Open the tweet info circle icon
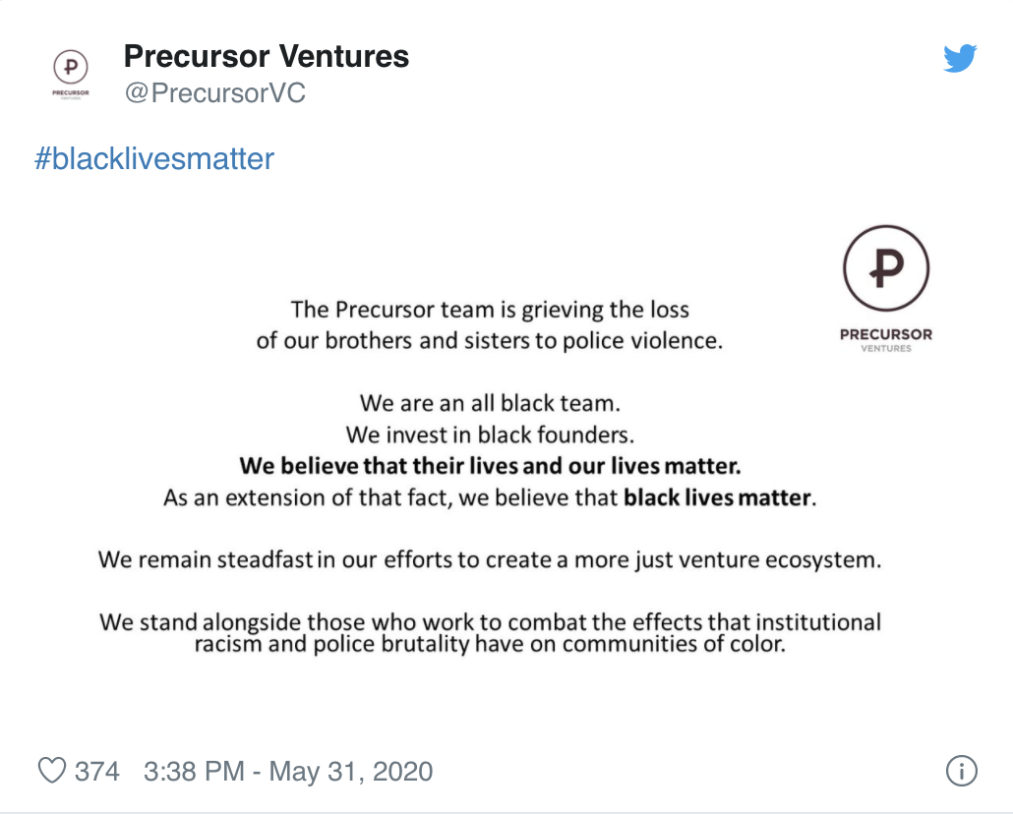The image size is (1013, 814). (x=961, y=771)
